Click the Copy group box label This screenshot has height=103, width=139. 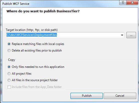(12, 60)
